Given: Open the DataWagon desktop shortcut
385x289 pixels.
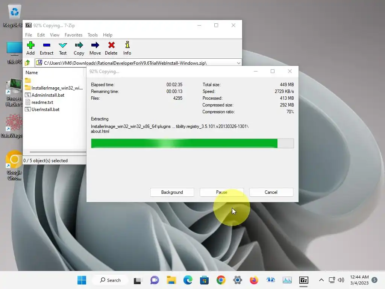Looking at the screenshot, I should (x=12, y=126).
